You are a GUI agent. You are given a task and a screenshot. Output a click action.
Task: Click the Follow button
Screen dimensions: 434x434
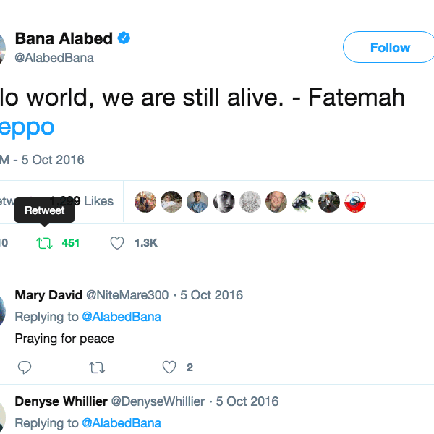tap(389, 48)
